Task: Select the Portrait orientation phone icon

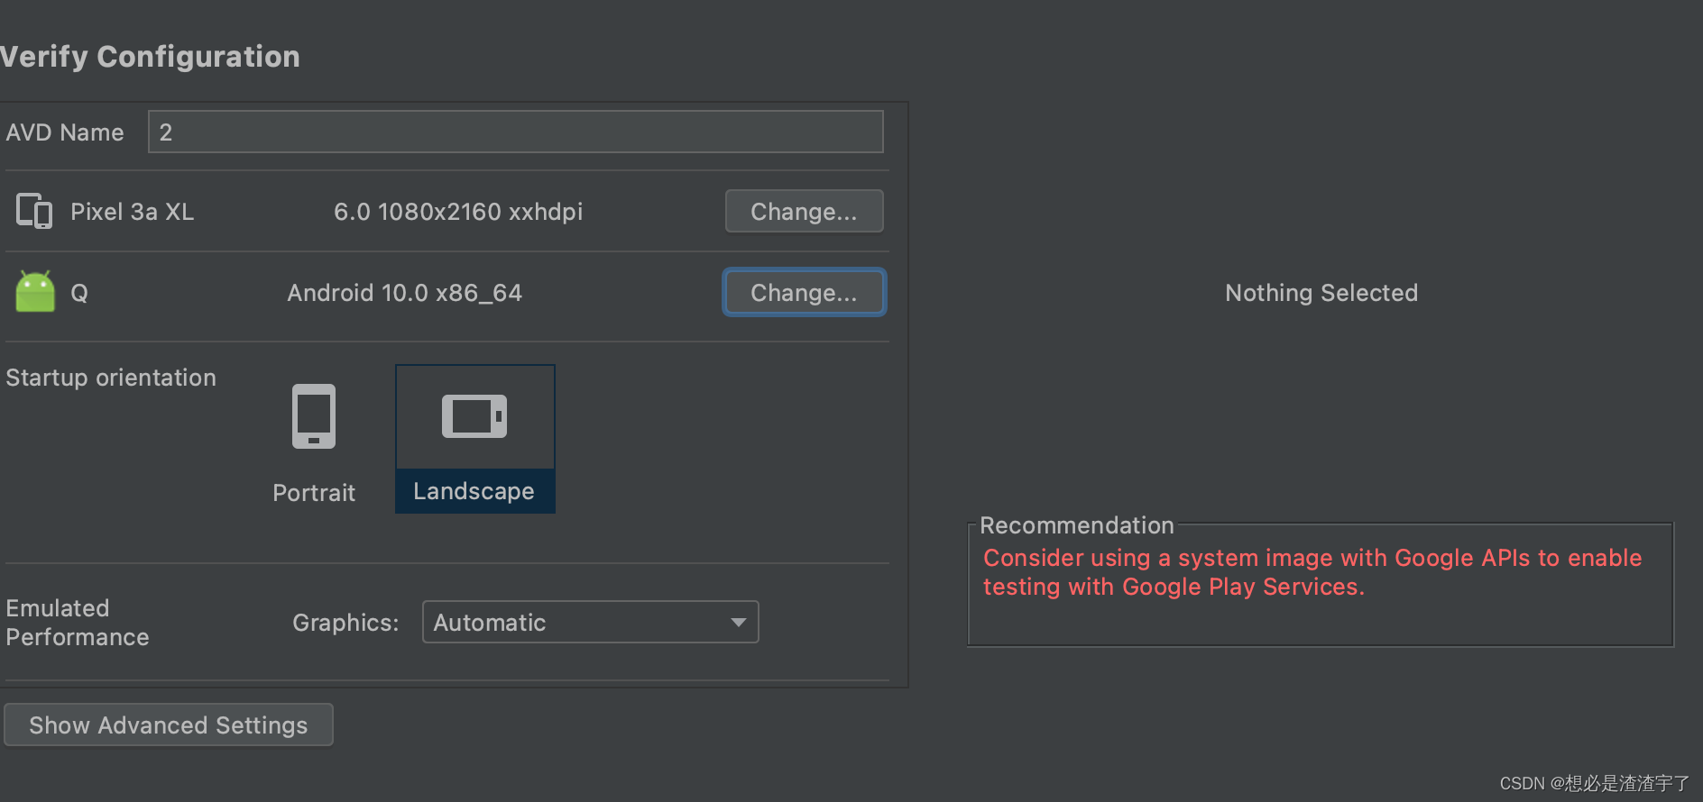Action: 314,416
